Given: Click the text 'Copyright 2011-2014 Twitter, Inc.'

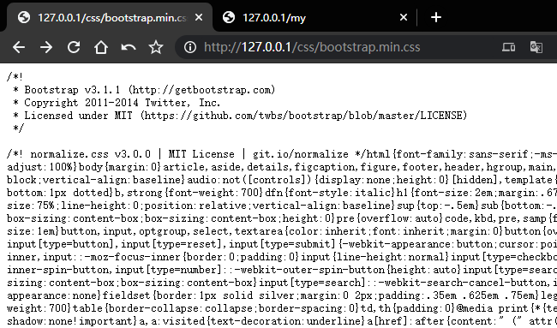Looking at the screenshot, I should [123, 103].
